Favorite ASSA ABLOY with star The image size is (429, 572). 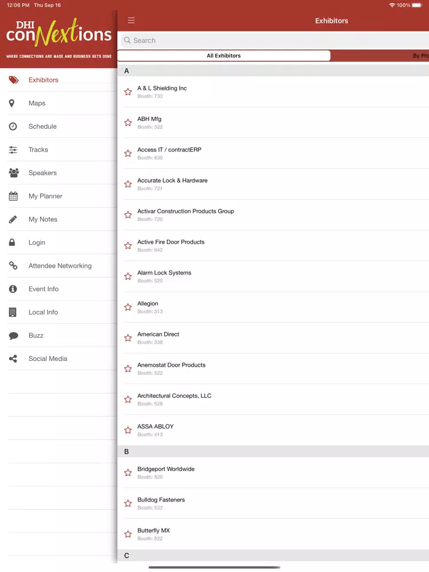(x=128, y=430)
